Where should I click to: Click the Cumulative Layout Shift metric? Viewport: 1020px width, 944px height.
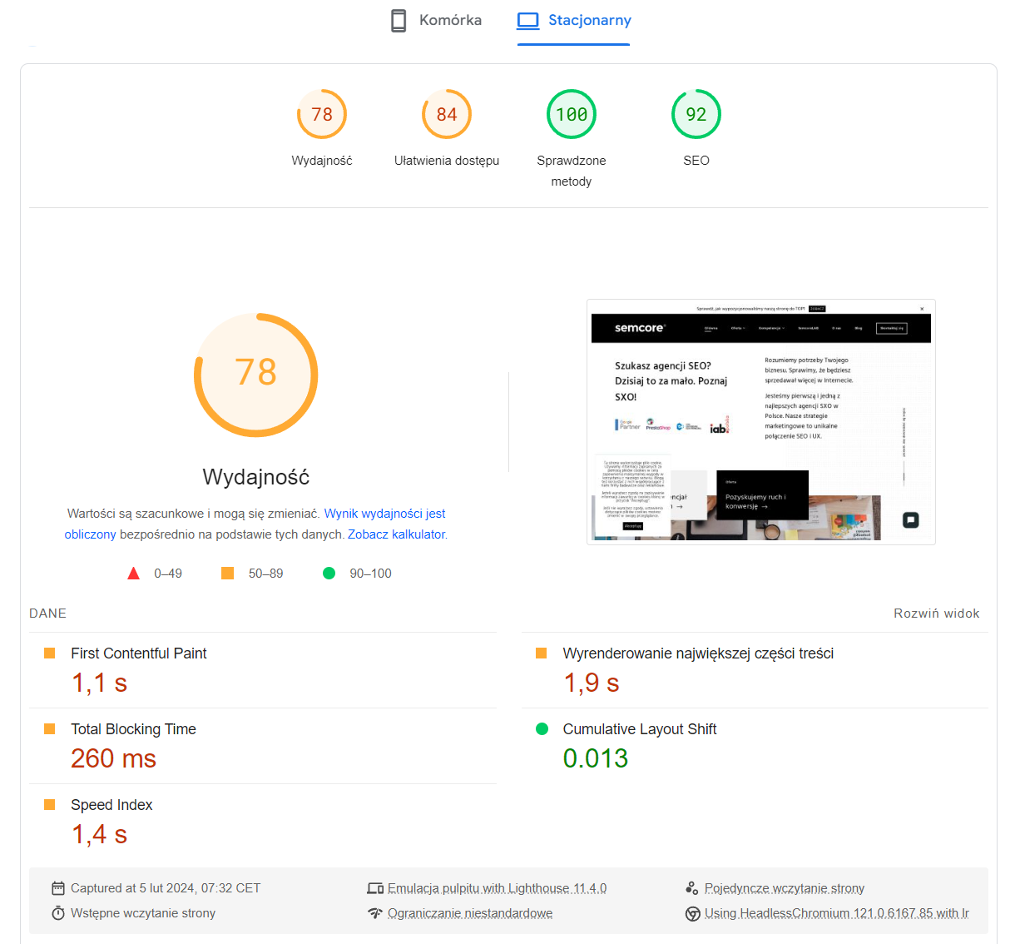755,746
